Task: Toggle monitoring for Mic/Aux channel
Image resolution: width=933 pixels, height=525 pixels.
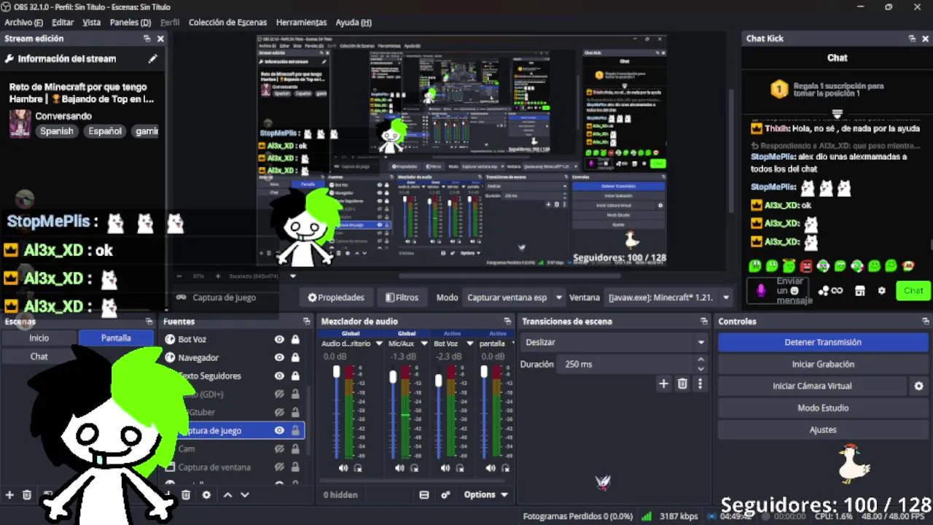Action: [414, 468]
